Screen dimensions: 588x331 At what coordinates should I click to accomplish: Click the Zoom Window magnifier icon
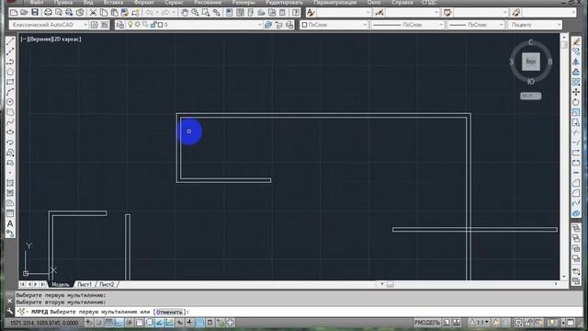[206, 12]
